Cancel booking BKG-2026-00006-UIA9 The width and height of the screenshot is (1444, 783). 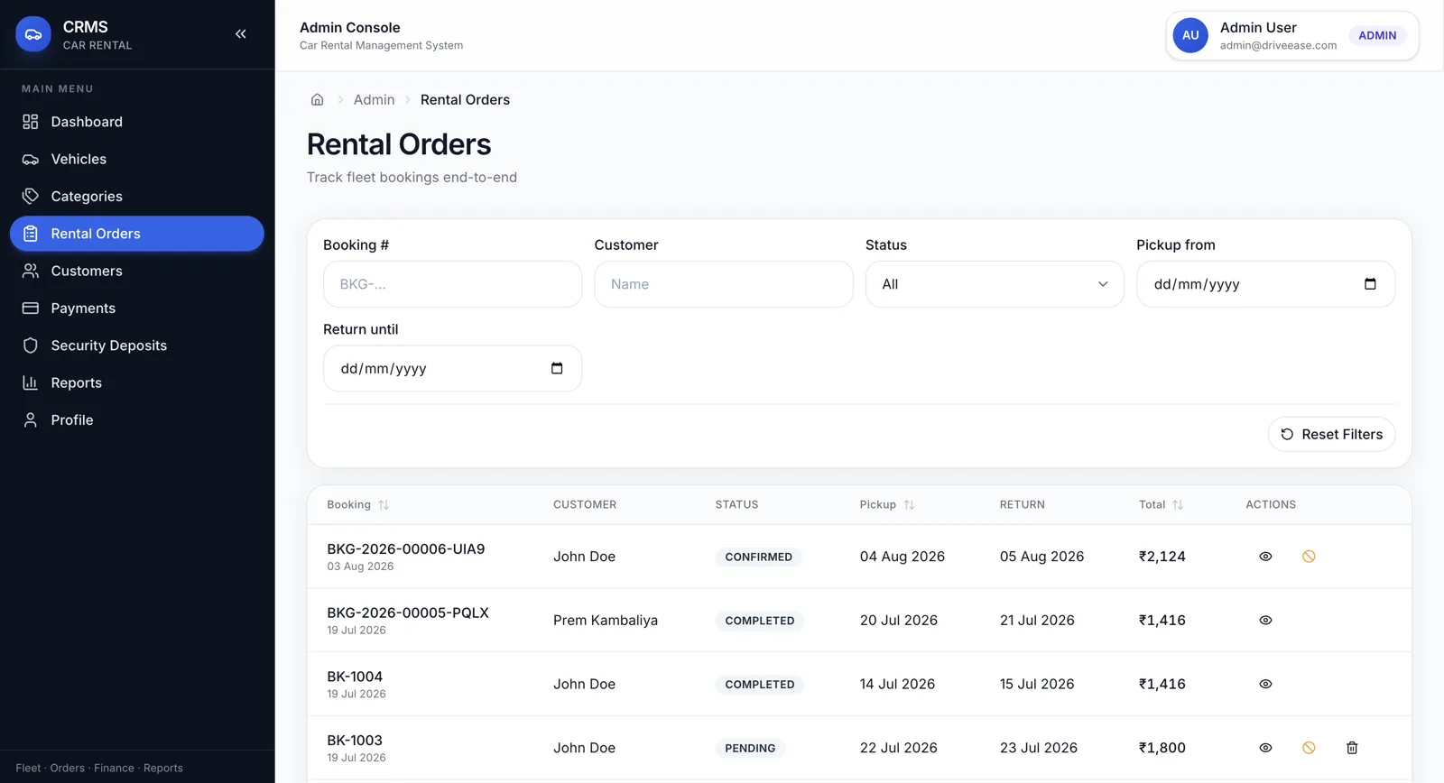tap(1309, 557)
